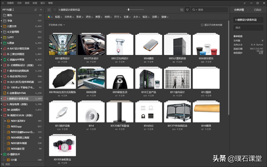Click the green 6.图表 folder icon
This screenshot has height=167, width=267.
(5, 43)
